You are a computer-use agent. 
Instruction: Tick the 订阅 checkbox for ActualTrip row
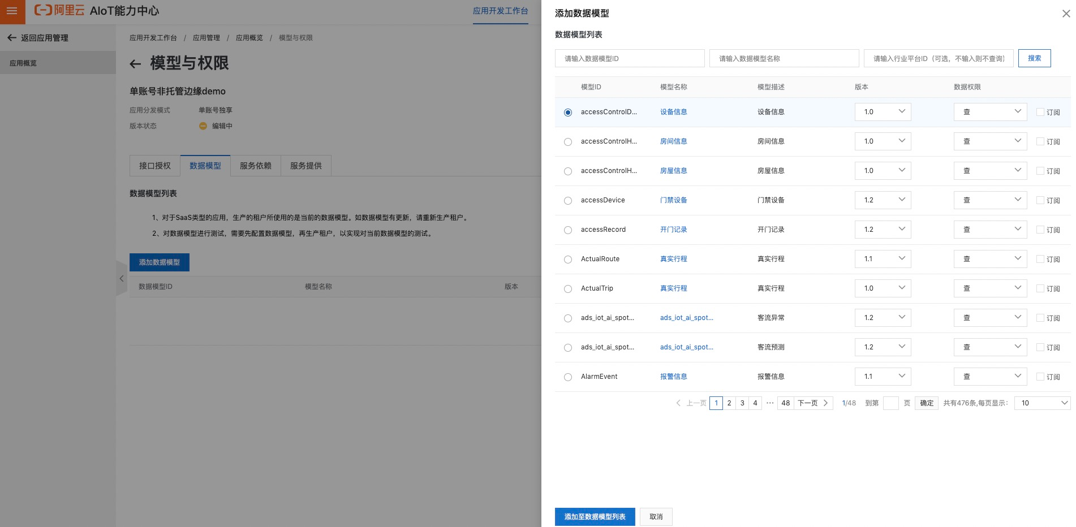click(1040, 288)
